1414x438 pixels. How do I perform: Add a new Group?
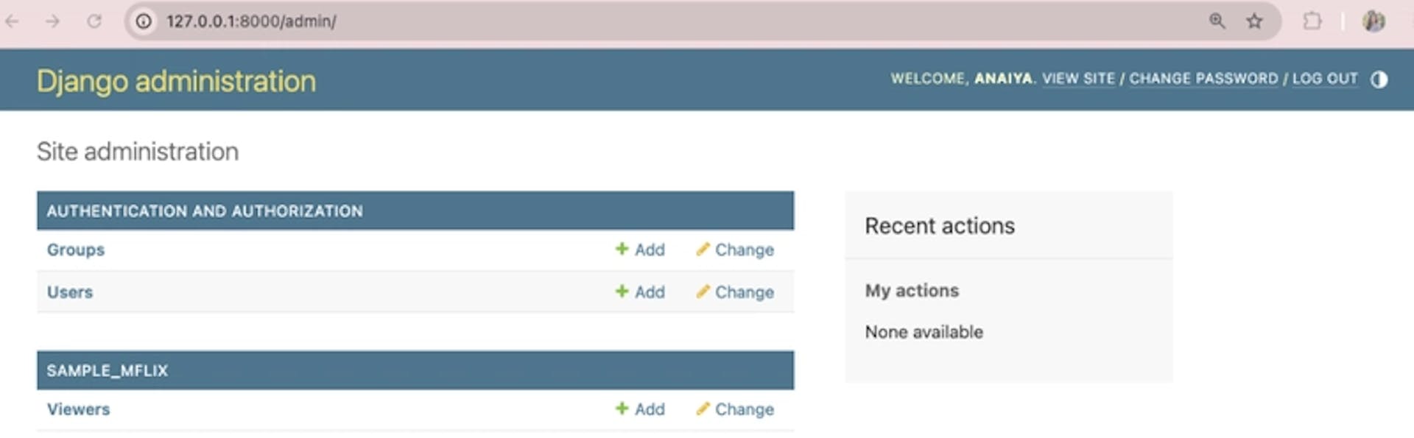(640, 250)
